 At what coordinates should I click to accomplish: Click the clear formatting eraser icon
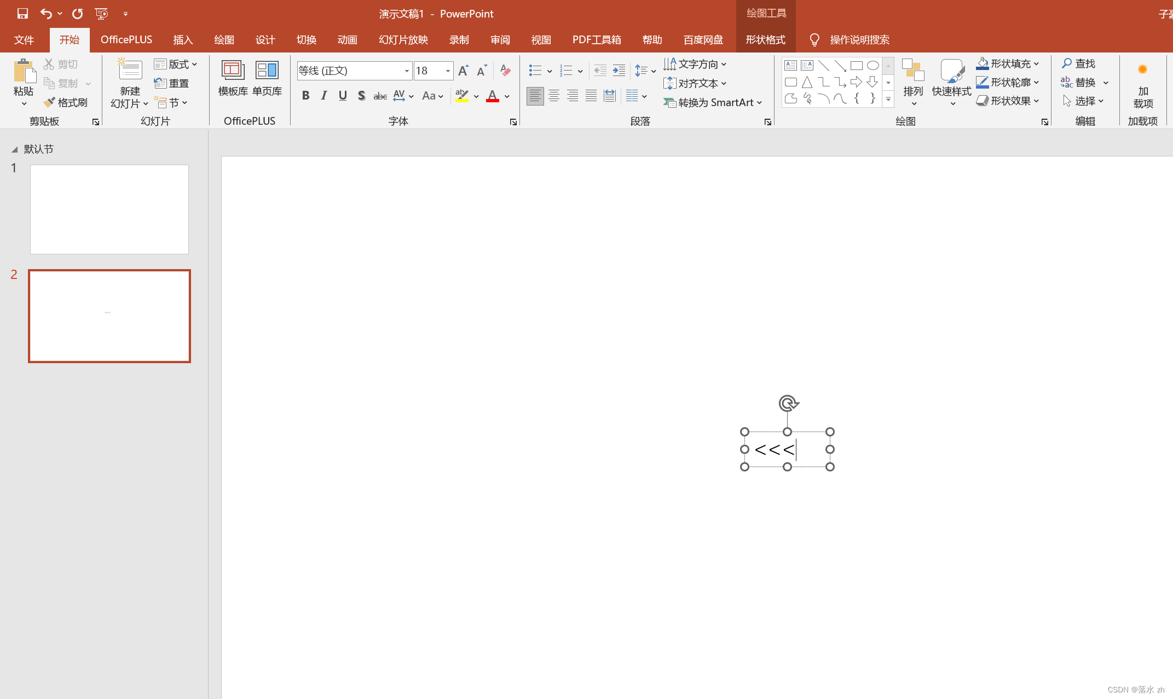click(x=505, y=71)
